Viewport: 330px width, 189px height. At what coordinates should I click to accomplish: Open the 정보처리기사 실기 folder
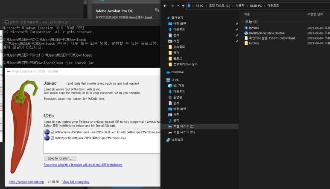click(185, 64)
